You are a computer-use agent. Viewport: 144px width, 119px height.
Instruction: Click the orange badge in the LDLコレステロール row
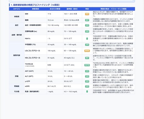coord(87,51)
